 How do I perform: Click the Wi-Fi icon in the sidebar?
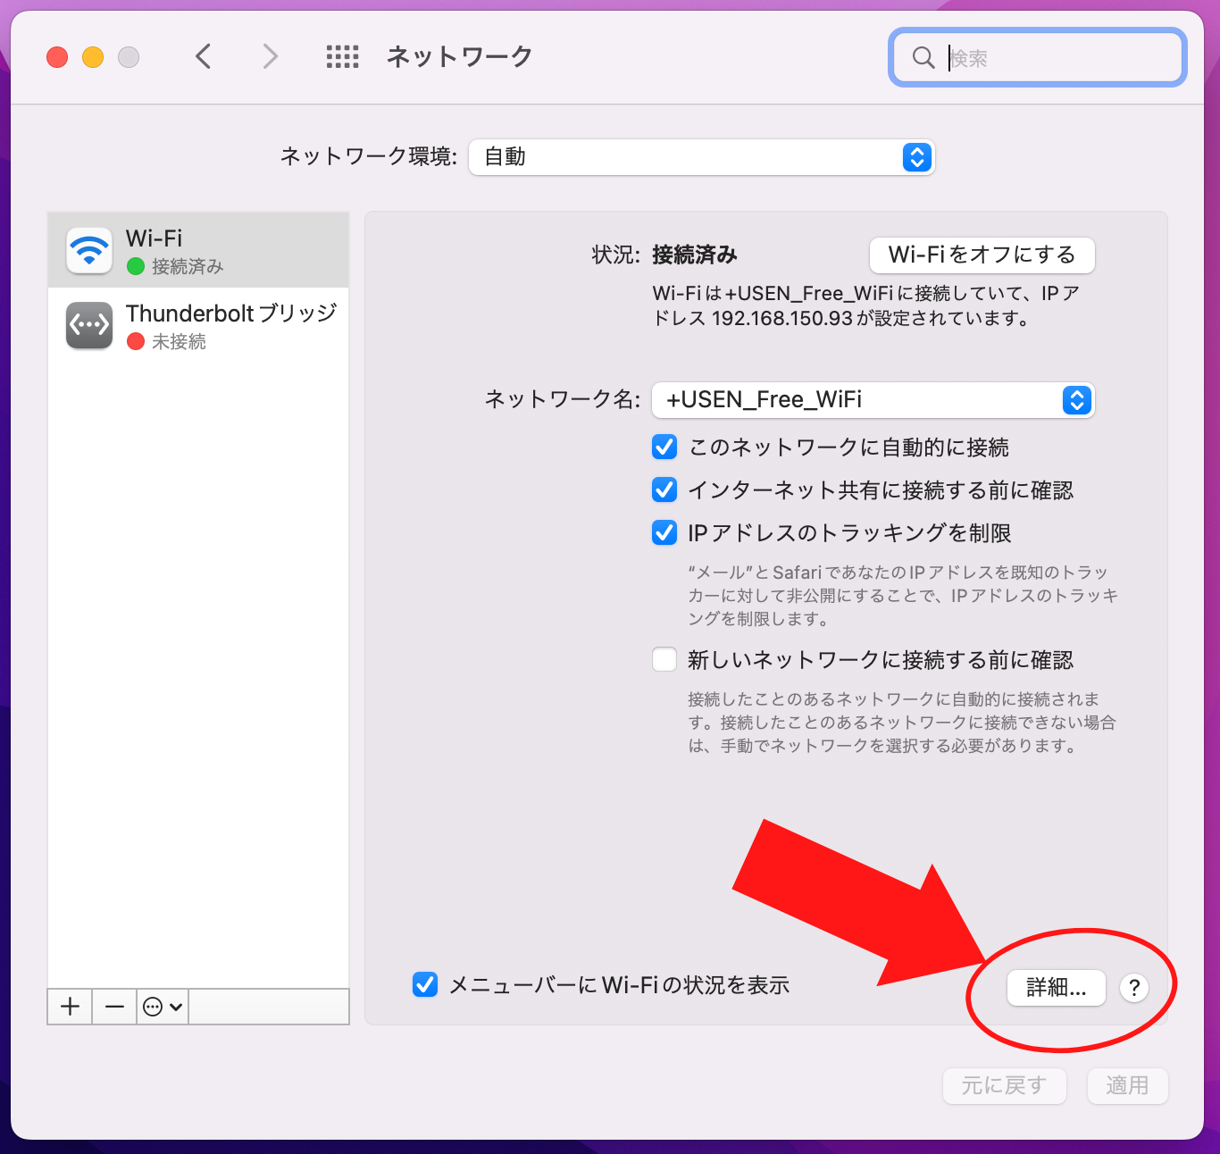click(x=89, y=250)
